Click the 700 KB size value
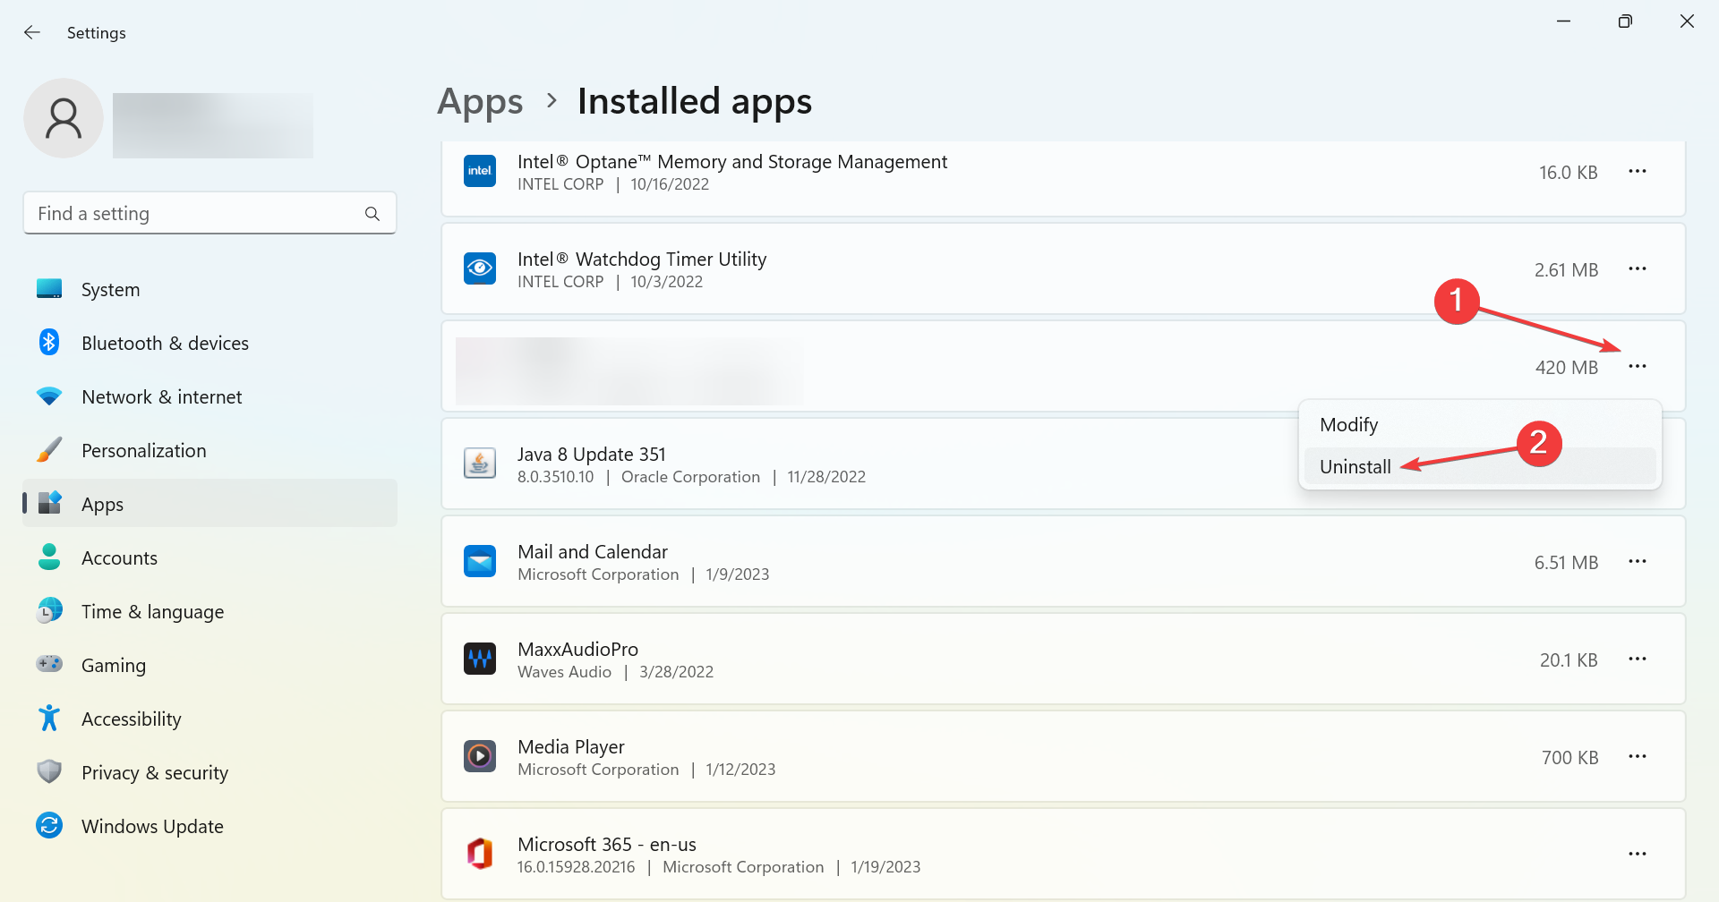 [1569, 758]
